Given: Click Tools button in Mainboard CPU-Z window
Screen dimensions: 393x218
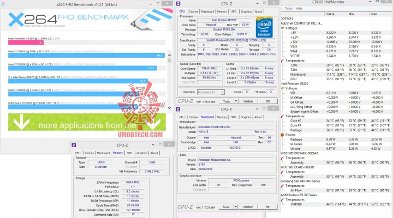Looking at the screenshot, I should [226, 207].
